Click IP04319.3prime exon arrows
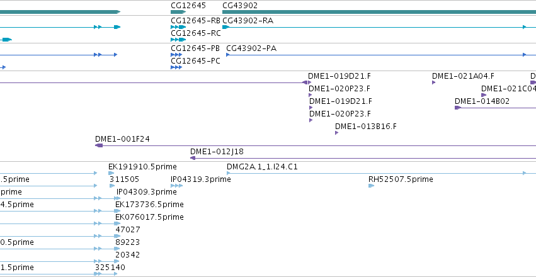 click(x=176, y=186)
